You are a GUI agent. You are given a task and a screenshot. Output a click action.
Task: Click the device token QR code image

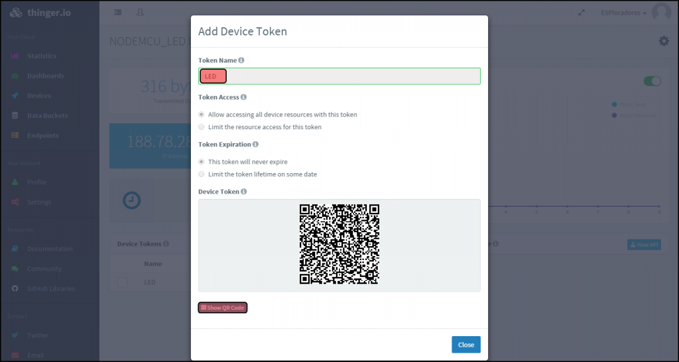(339, 244)
